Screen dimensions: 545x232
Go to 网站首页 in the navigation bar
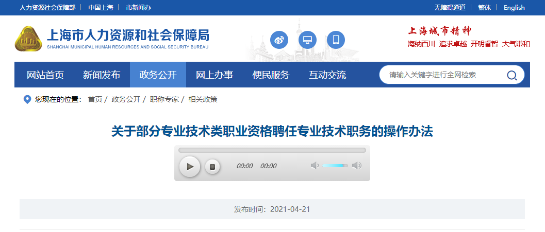45,75
